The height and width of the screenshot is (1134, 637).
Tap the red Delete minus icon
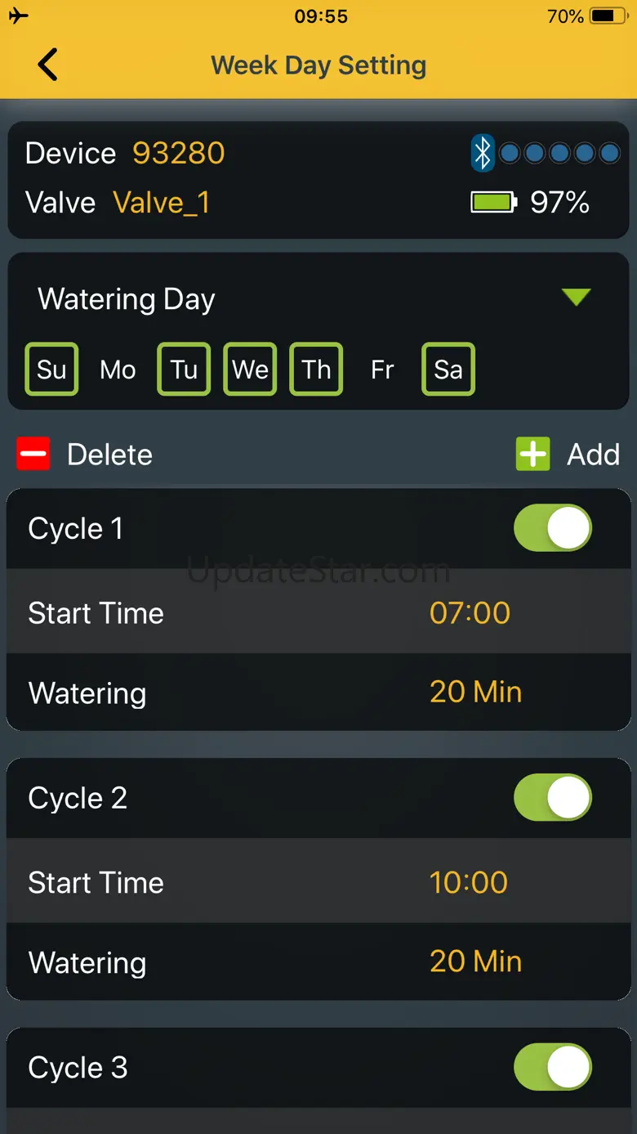pyautogui.click(x=33, y=455)
